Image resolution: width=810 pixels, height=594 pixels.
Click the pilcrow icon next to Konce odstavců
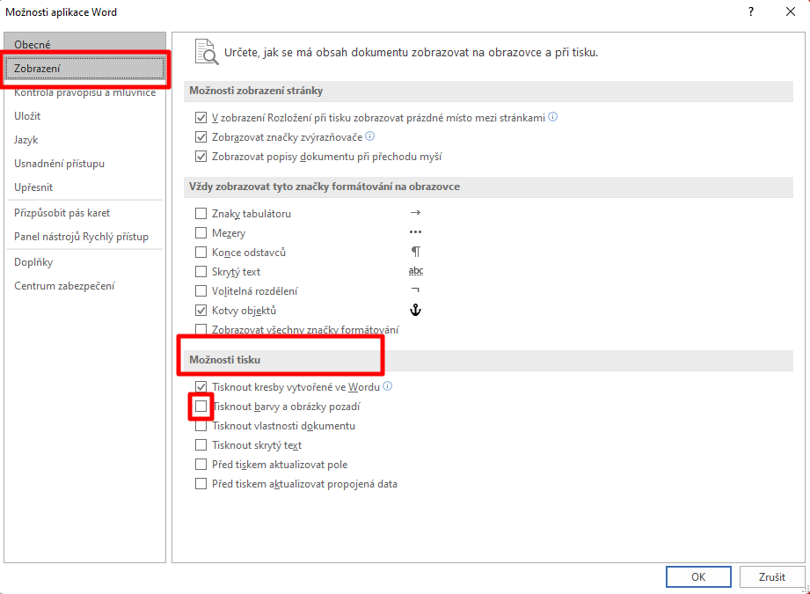click(415, 252)
